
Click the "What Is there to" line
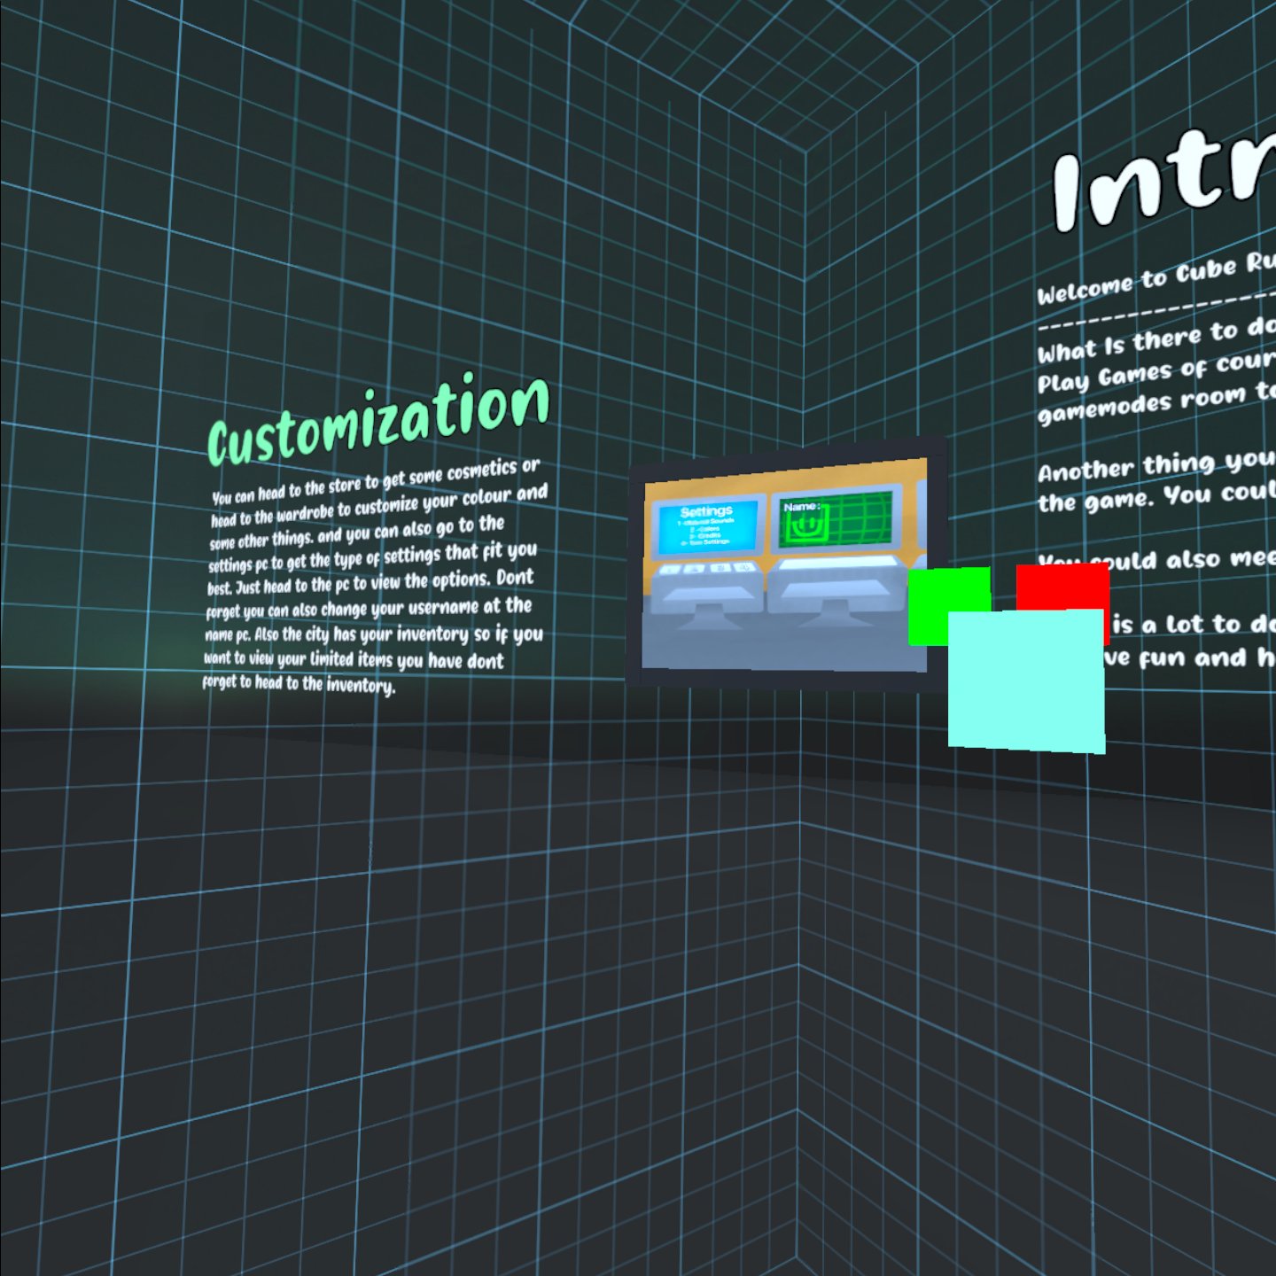click(1156, 341)
